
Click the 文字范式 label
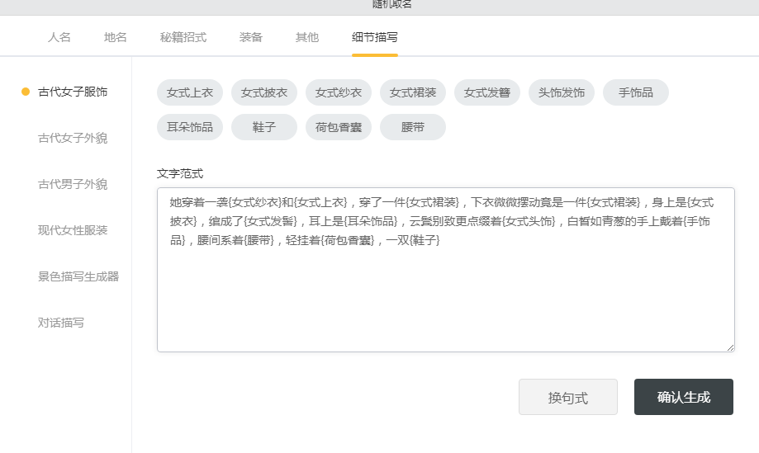tap(180, 173)
